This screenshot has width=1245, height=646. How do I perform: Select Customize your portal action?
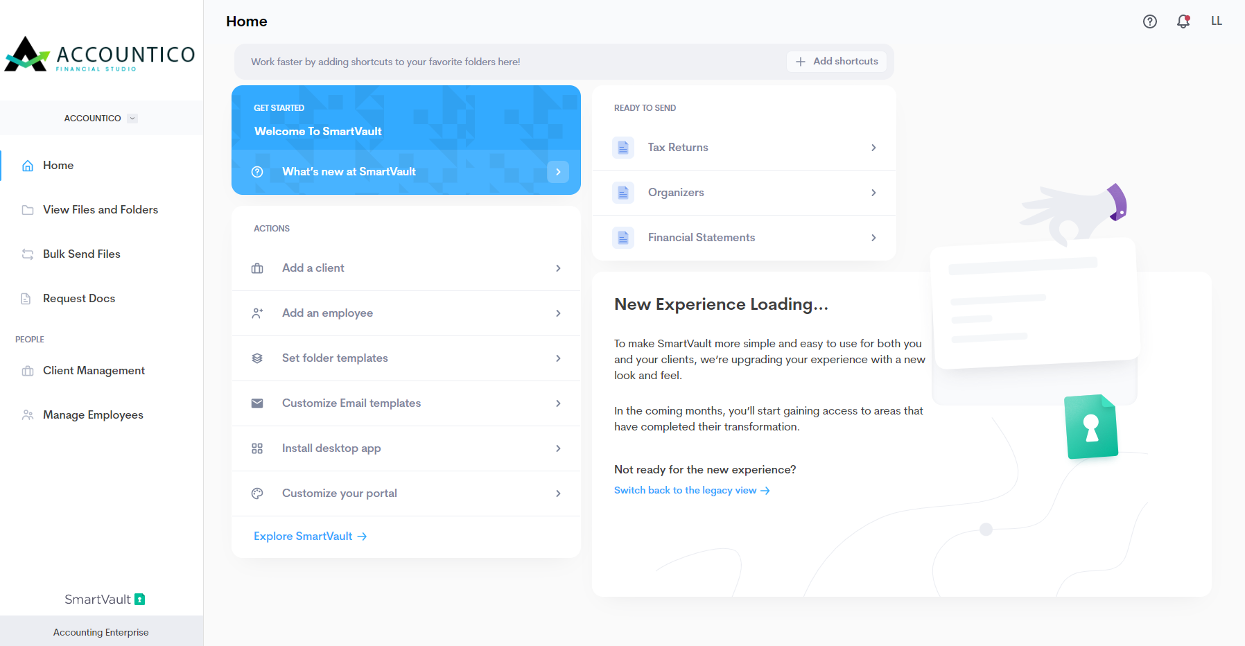pos(406,494)
